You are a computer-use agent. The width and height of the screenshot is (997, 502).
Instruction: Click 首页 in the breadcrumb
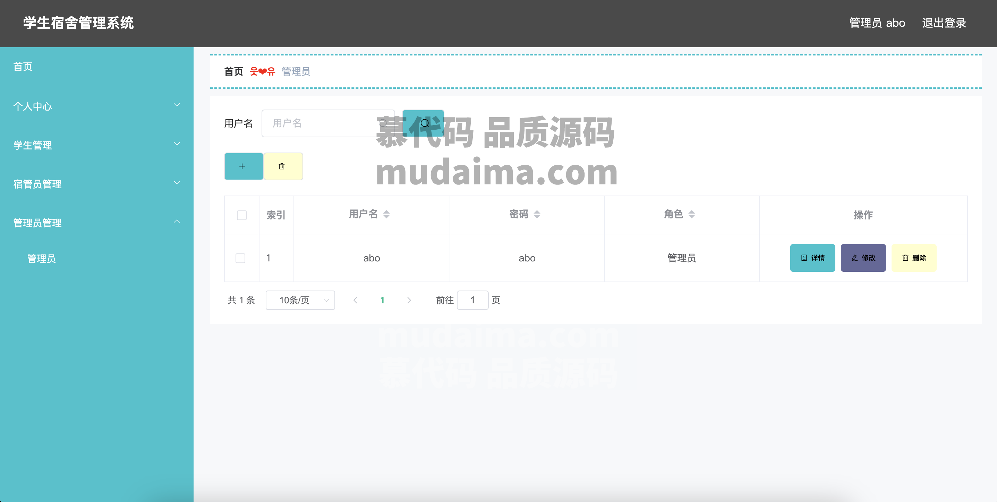point(233,71)
